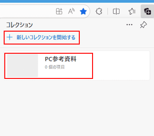The image size is (154, 136).
Task: Select the 0 個の項目 text
Action: coord(55,67)
